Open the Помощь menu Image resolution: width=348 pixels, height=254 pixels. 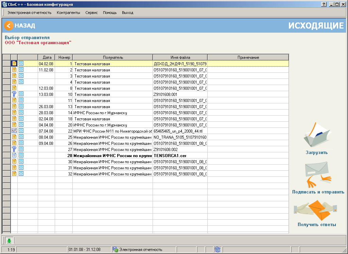click(x=110, y=13)
